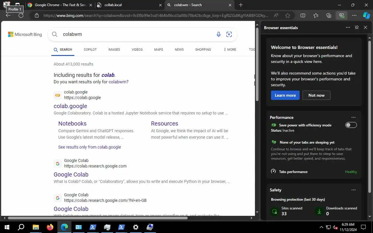Open colab.google result title link
This screenshot has width=373, height=233.
click(70, 106)
